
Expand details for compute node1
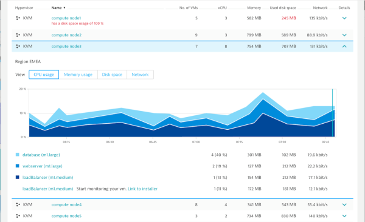coord(344,18)
